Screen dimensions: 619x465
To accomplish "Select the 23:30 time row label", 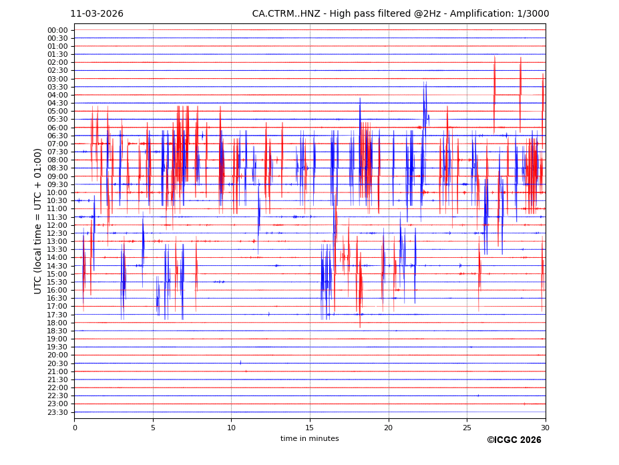I will [x=57, y=412].
